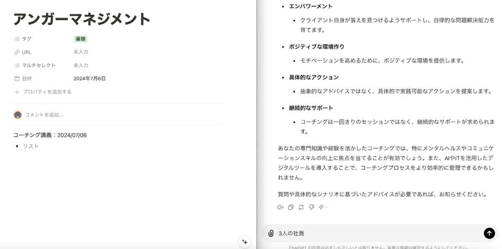This screenshot has width=502, height=249.
Task: Click the コメントを追加 comment field
Action: [44, 115]
